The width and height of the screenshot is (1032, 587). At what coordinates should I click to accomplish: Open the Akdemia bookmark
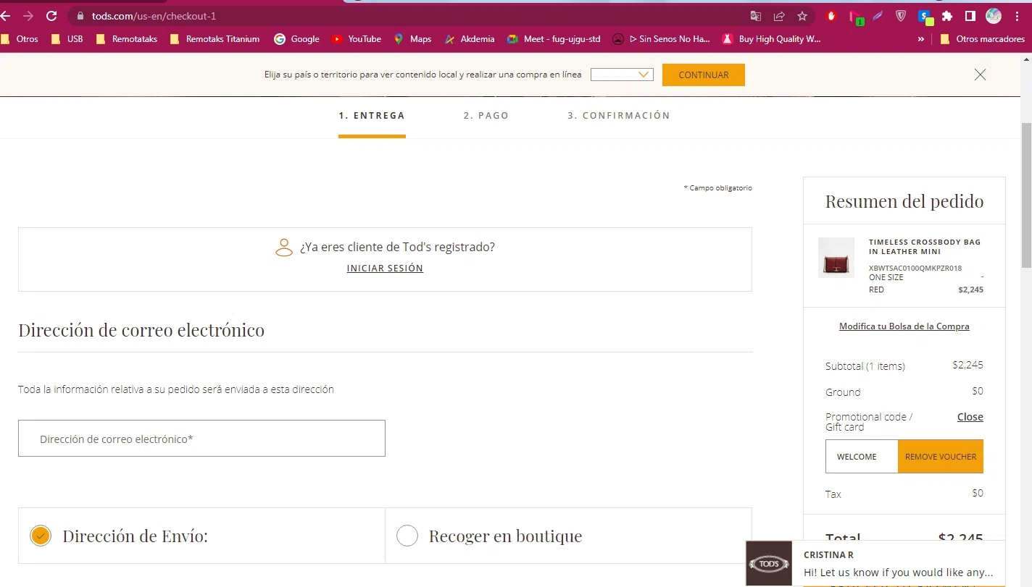pos(470,39)
